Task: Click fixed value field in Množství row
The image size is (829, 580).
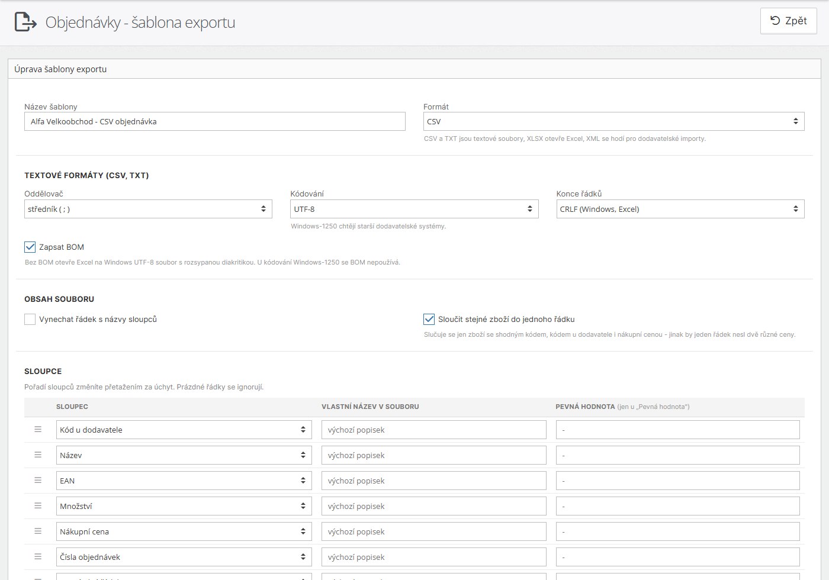Action: pos(678,506)
